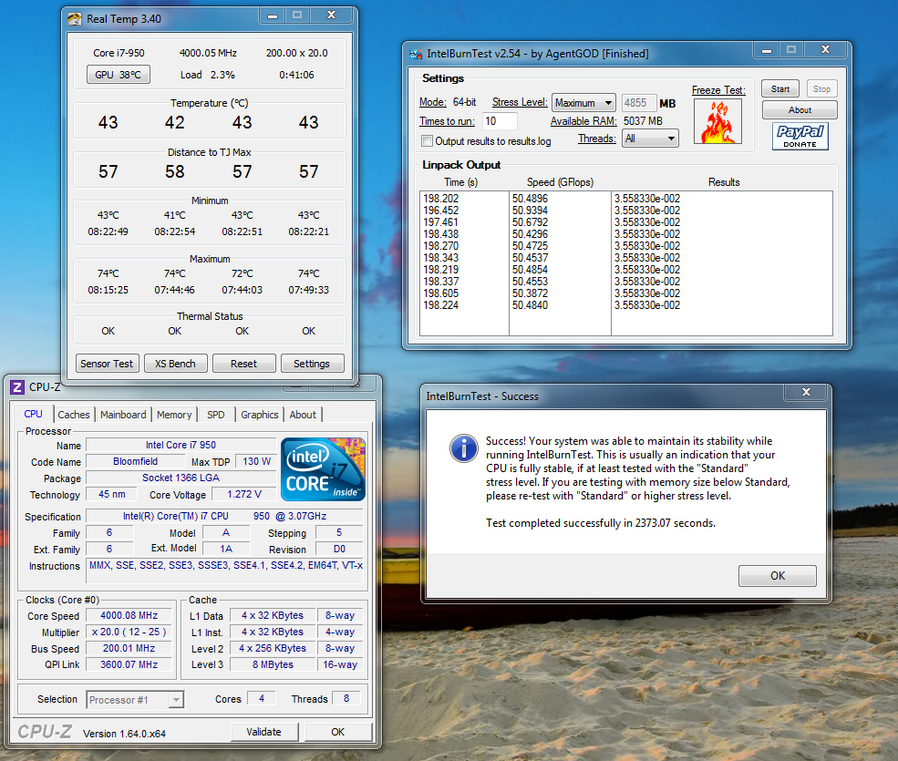
Task: Open the About button in IntelBurnTest
Action: (x=800, y=110)
